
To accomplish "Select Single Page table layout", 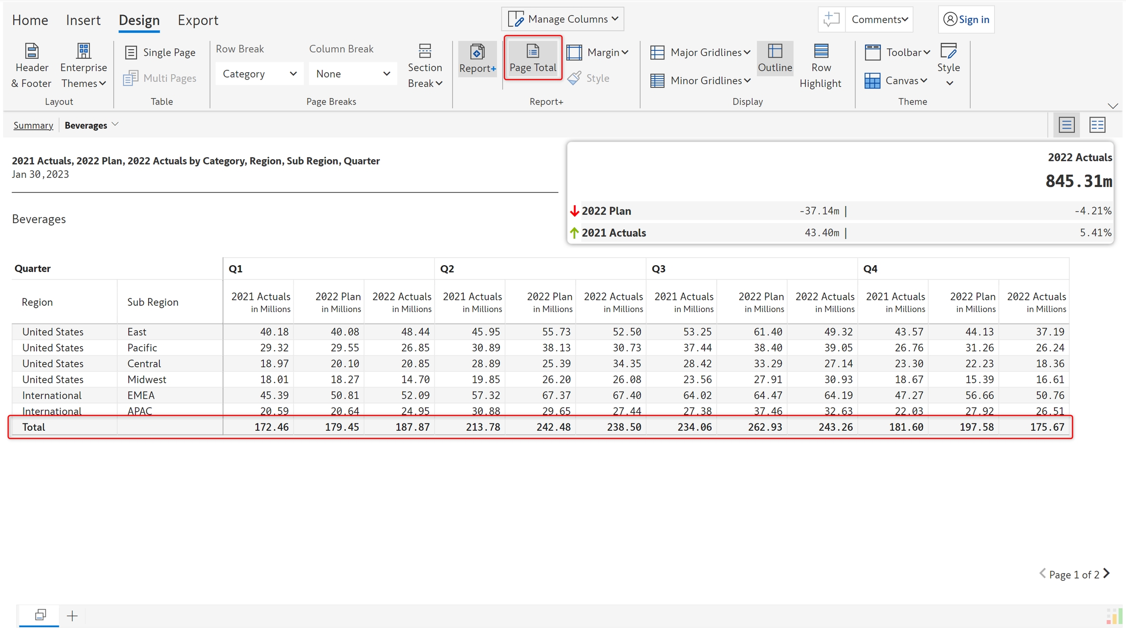I will 161,52.
